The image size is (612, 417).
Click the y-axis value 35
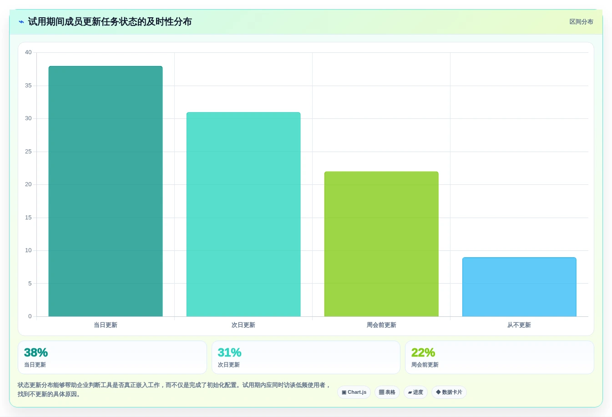click(28, 86)
